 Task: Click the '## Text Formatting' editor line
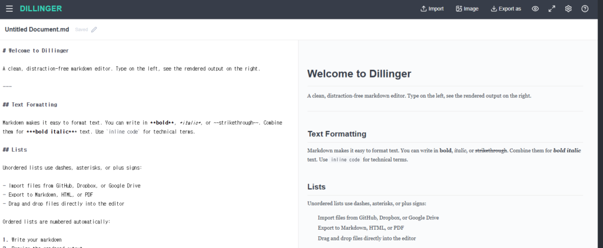coord(29,105)
